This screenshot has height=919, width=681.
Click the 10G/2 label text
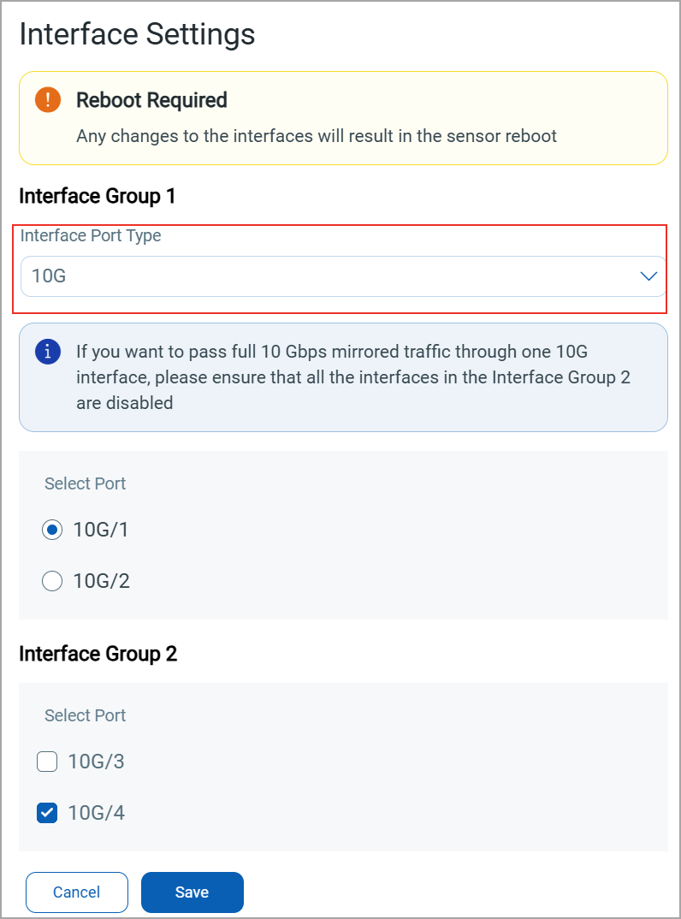(102, 582)
